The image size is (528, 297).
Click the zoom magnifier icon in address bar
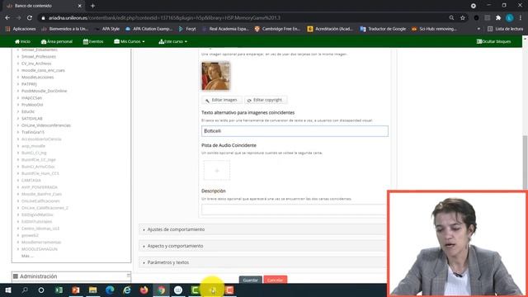click(451, 18)
